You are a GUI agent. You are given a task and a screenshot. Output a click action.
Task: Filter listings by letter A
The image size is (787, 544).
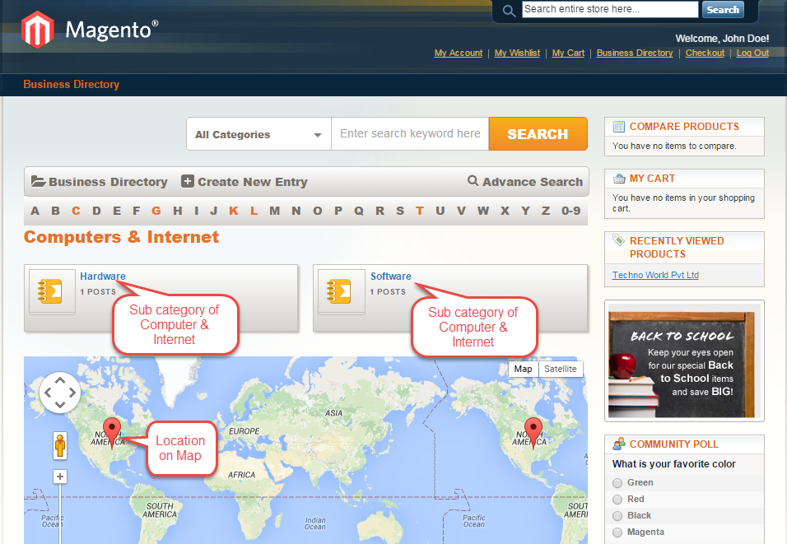(35, 211)
